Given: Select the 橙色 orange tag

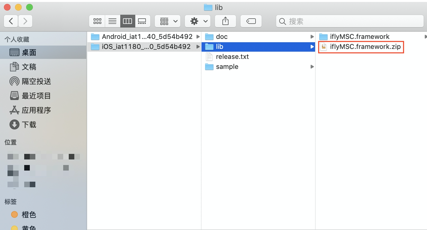Looking at the screenshot, I should tap(43, 214).
